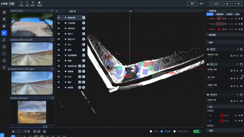This screenshot has width=244, height=137.
Task: Select the eraser tool in sidebar
Action: coord(4,60)
